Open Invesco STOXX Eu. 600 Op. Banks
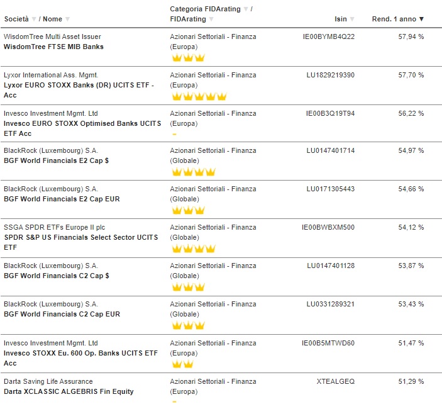Image resolution: width=442 pixels, height=409 pixels. [80, 358]
